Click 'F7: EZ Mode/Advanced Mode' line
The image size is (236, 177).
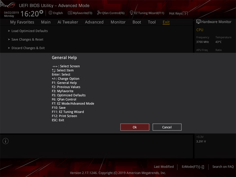(73, 104)
